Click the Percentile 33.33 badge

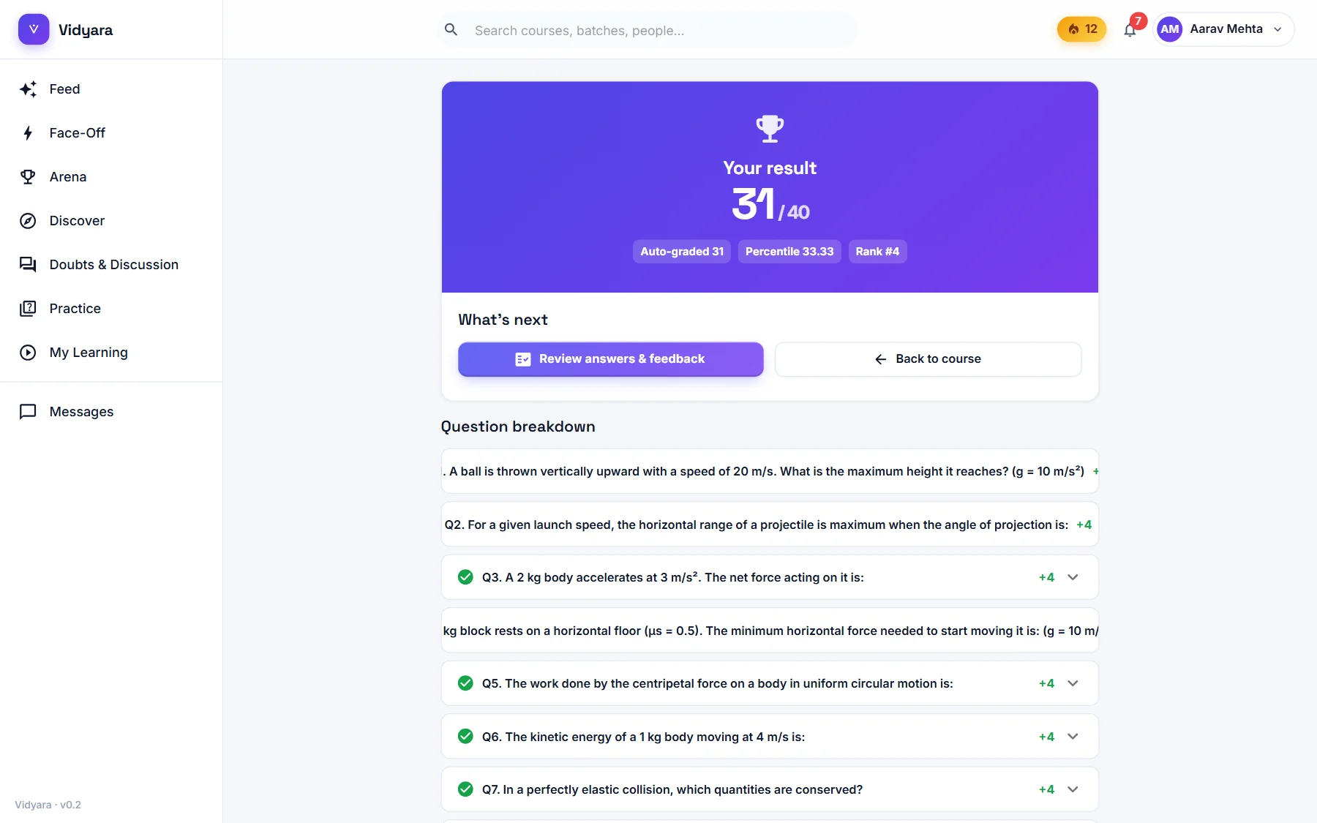coord(789,252)
